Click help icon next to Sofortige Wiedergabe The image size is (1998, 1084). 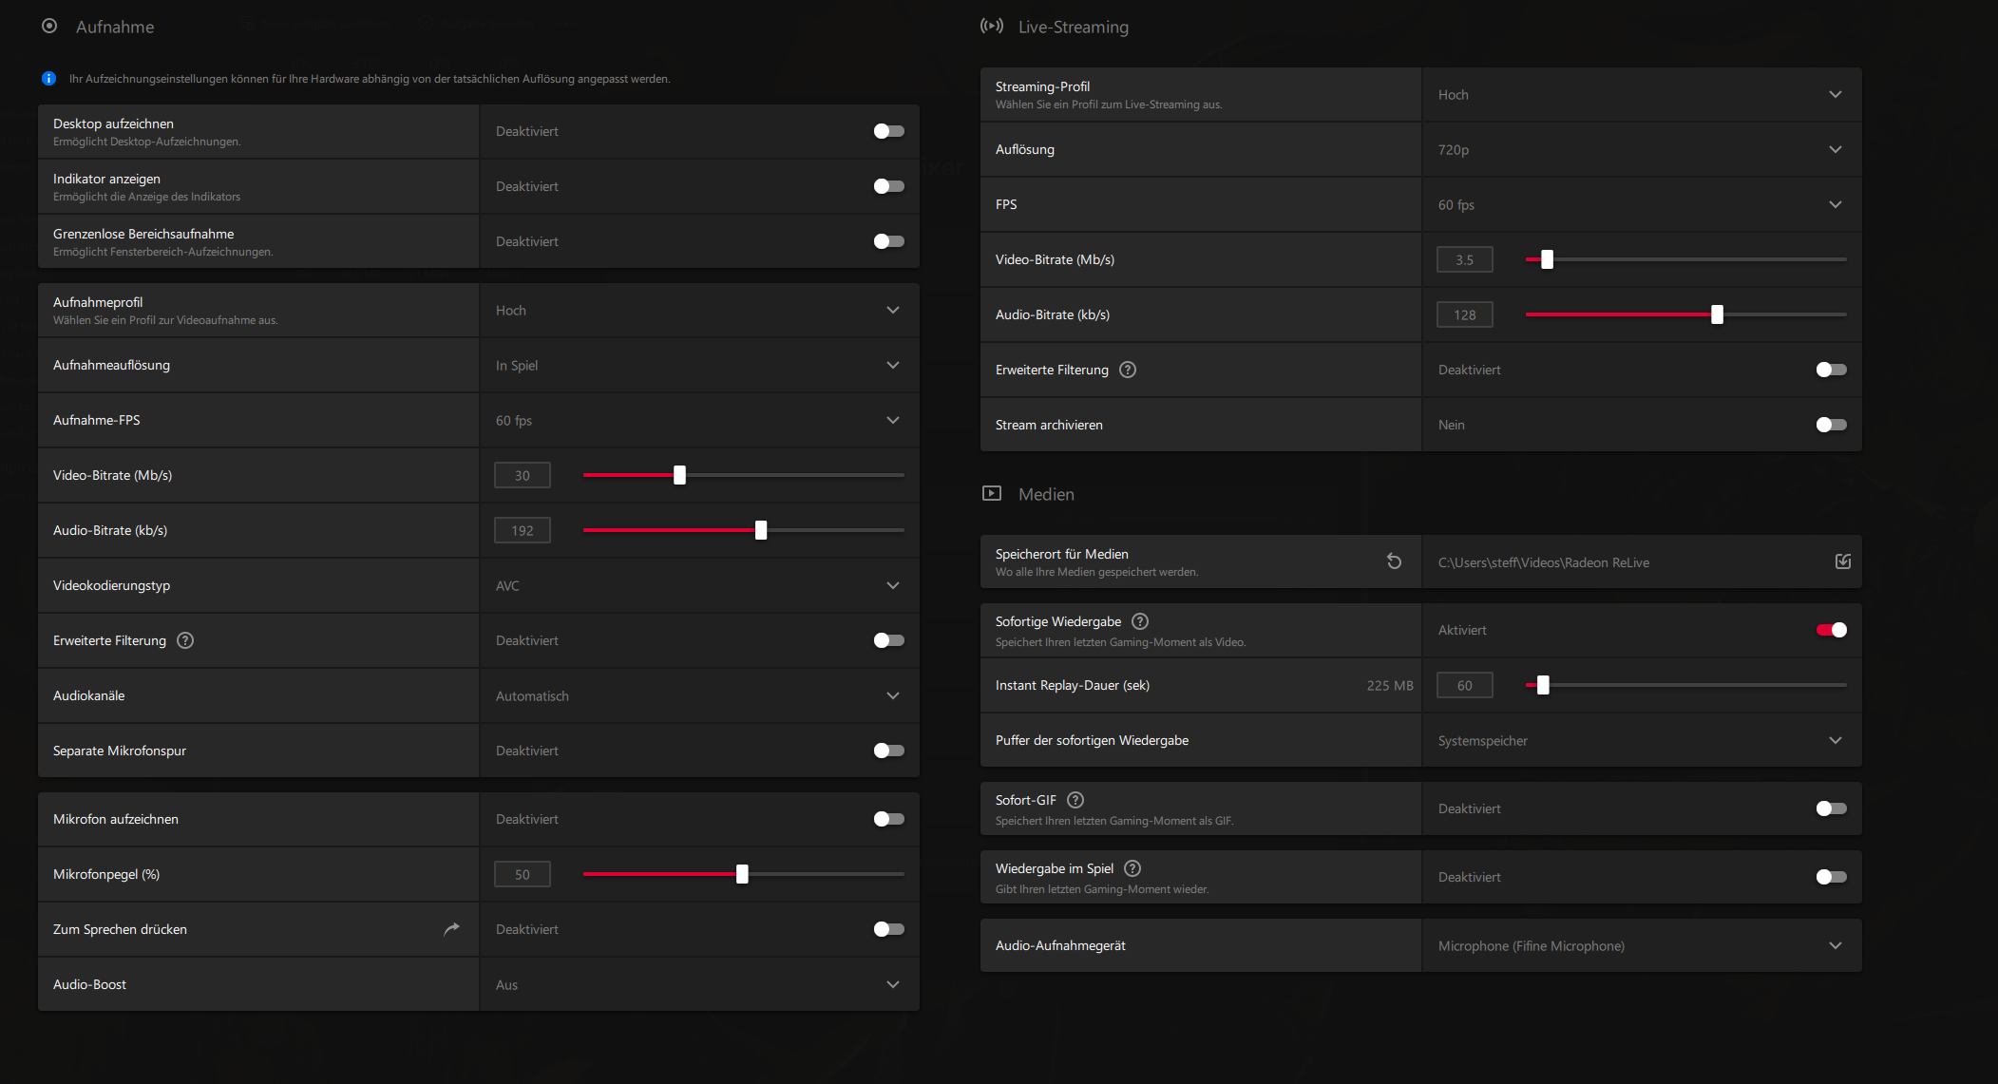tap(1140, 621)
